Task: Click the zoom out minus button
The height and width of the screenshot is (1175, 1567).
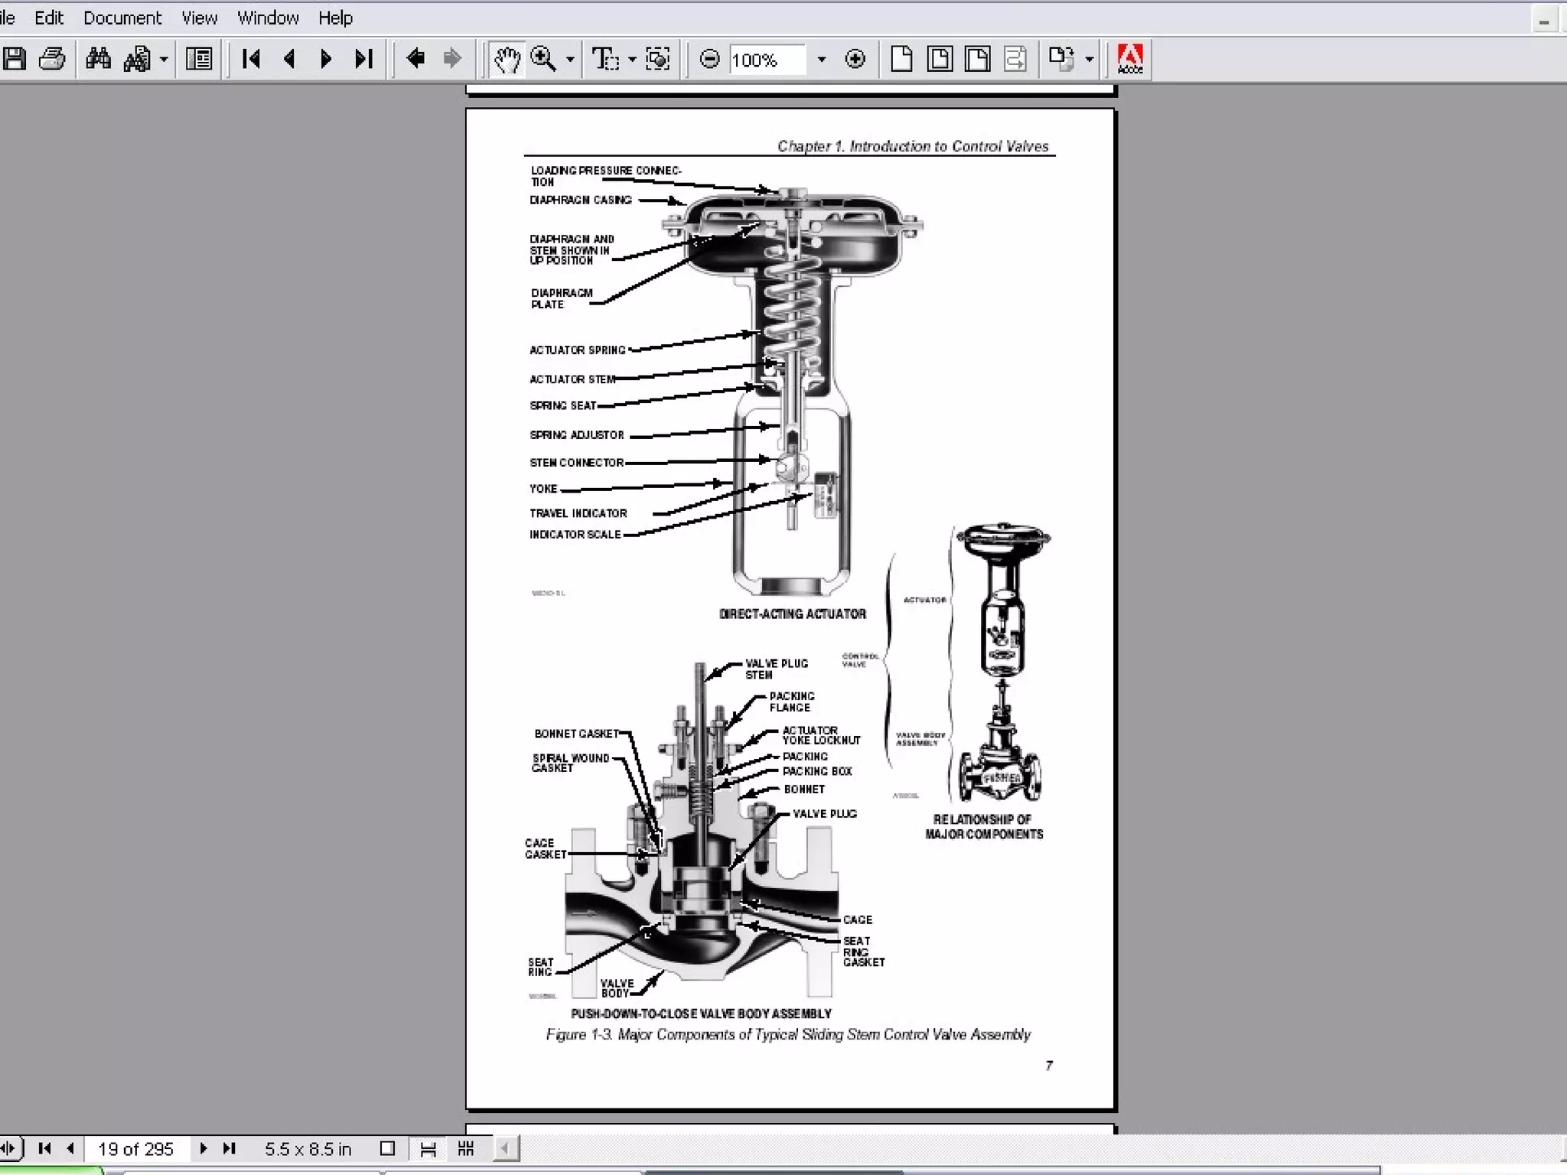Action: click(x=709, y=59)
